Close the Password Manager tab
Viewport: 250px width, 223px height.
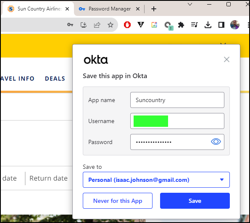tap(138, 9)
